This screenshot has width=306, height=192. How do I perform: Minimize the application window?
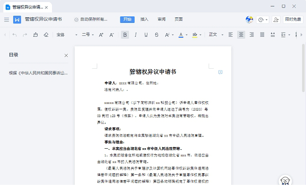pos(272,6)
